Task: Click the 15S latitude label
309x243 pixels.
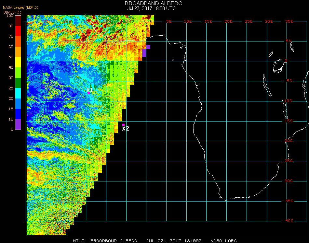Action: click(x=289, y=121)
